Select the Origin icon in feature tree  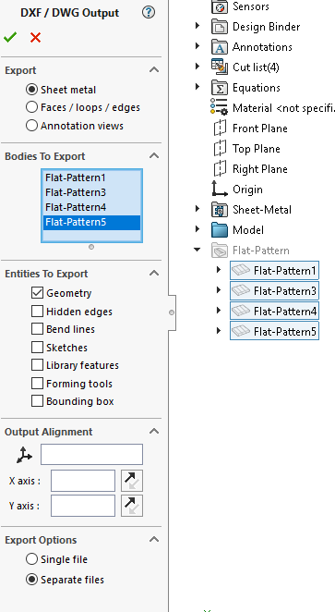(220, 189)
